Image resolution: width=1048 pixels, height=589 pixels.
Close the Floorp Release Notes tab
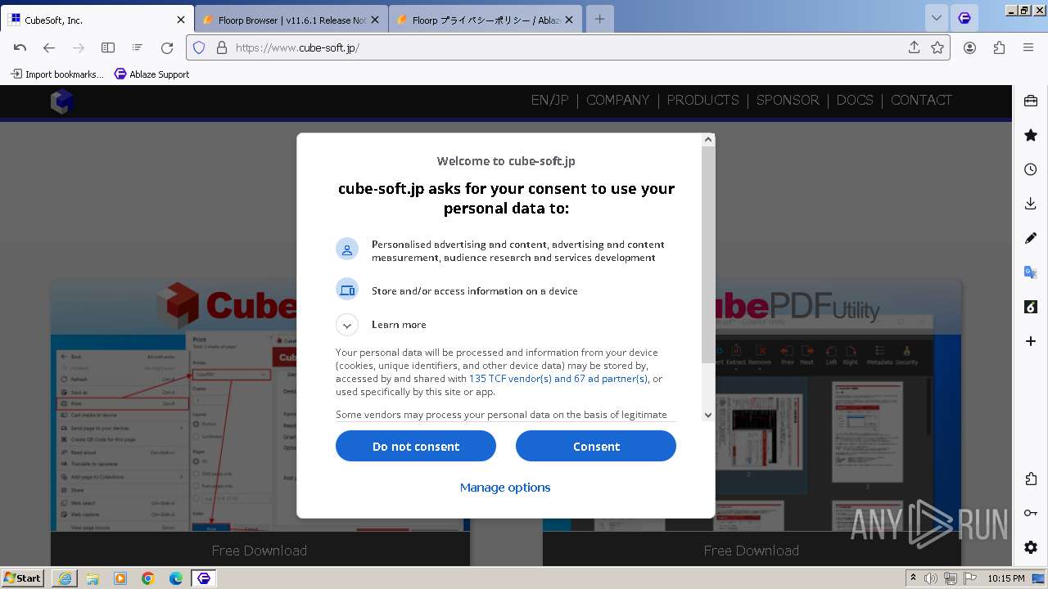375,20
